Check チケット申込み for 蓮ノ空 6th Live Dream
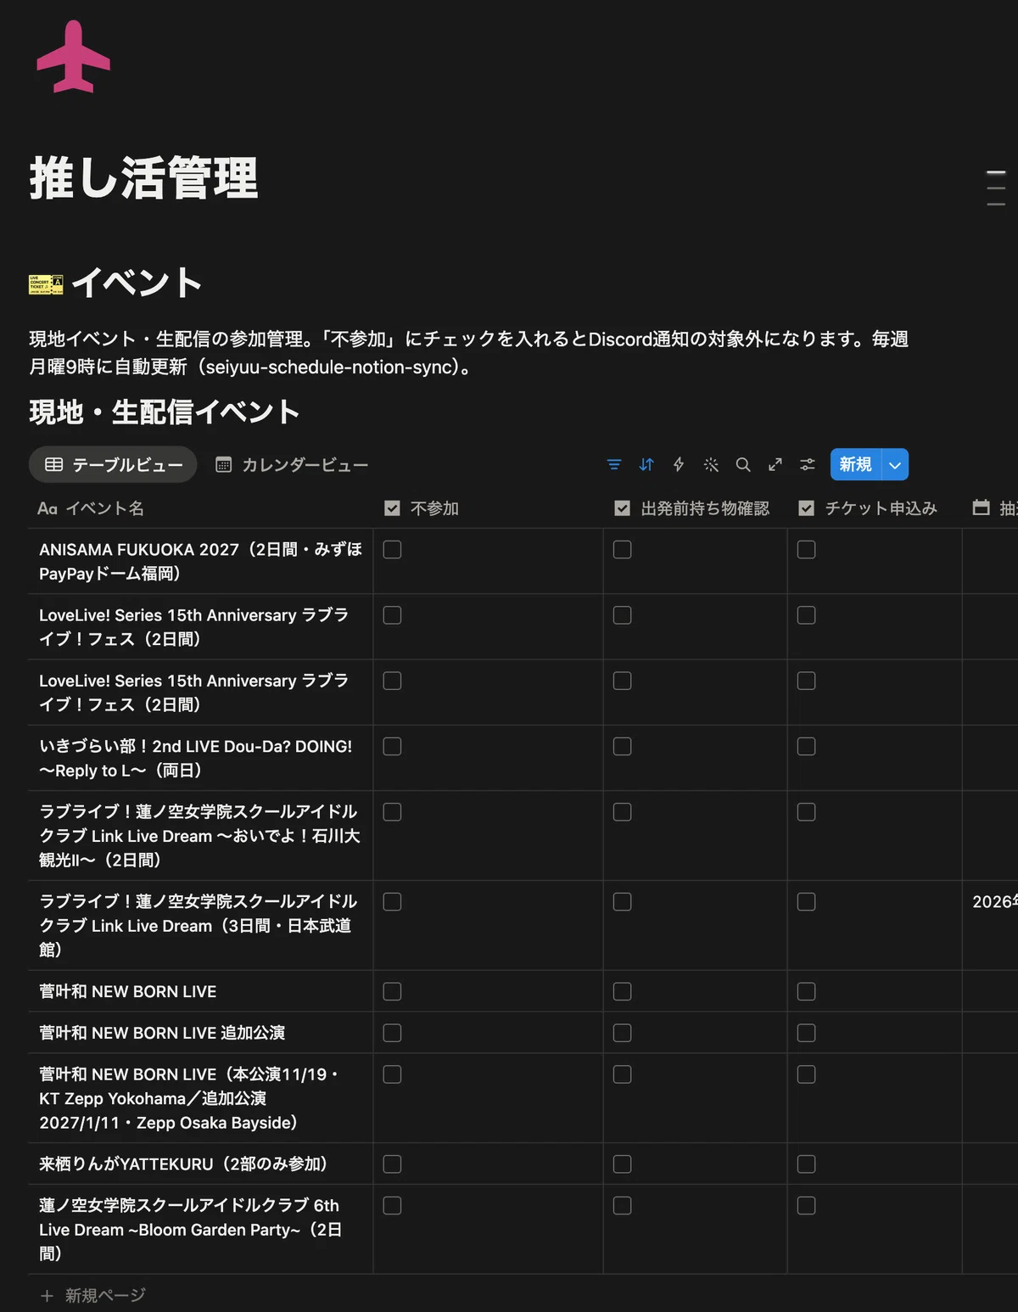This screenshot has width=1018, height=1312. 806,1205
